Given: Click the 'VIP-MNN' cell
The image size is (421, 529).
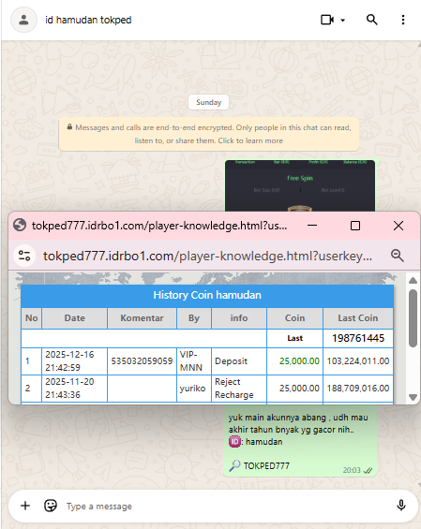Looking at the screenshot, I should click(194, 361).
